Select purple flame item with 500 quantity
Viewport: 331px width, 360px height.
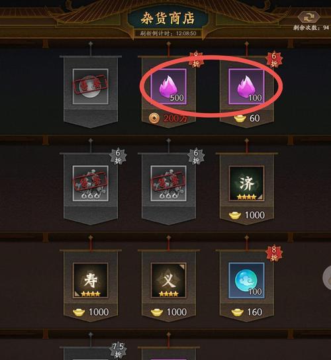click(x=168, y=87)
